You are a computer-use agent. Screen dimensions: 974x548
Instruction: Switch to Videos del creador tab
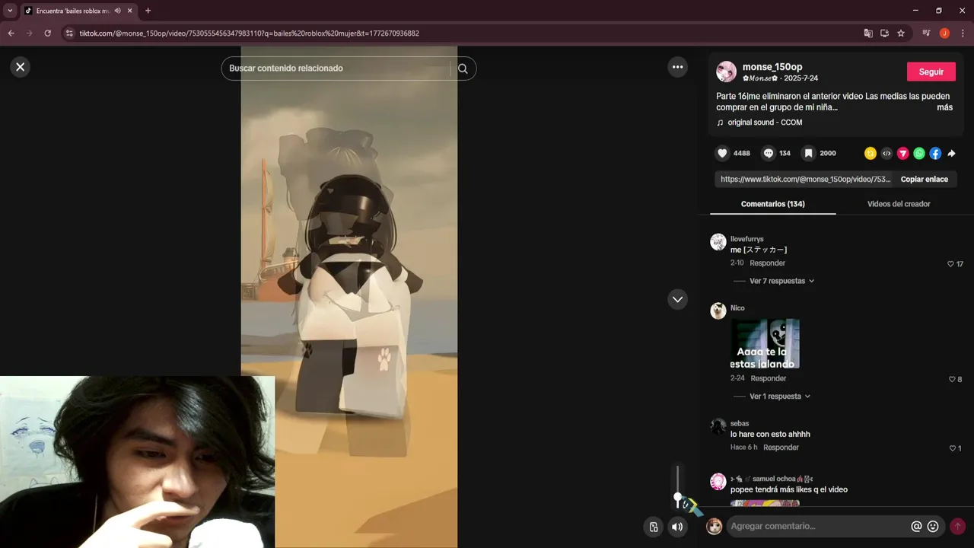click(899, 204)
